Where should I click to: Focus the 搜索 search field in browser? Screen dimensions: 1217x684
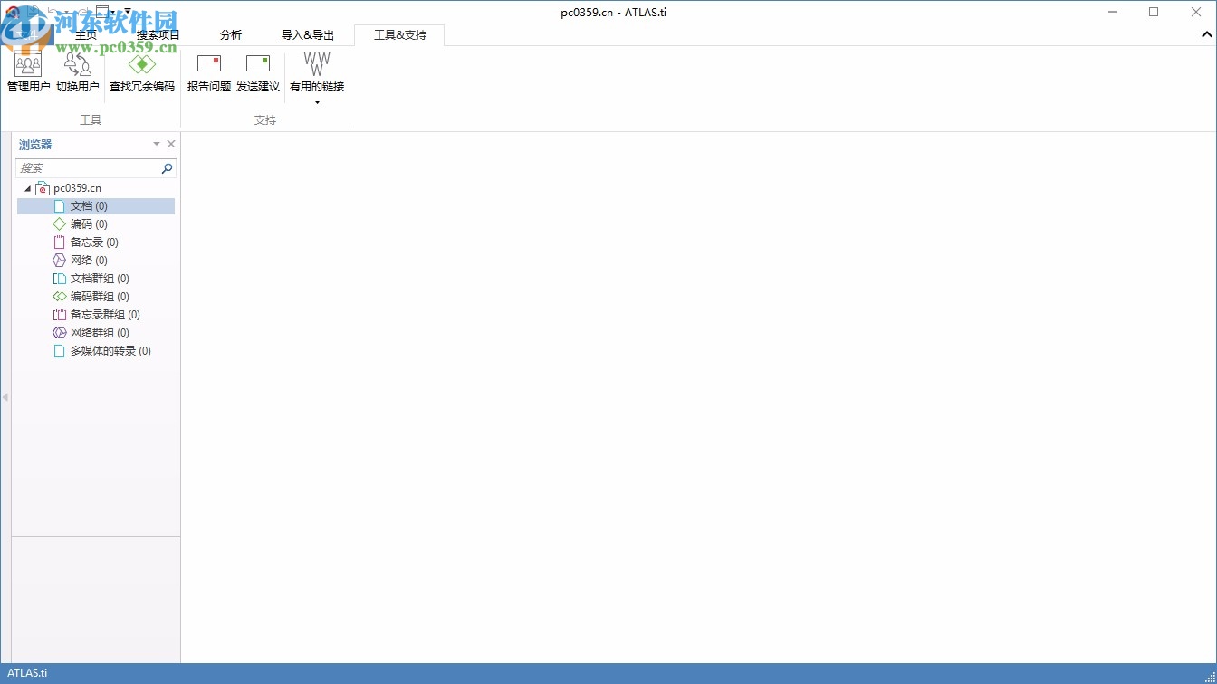(88, 168)
